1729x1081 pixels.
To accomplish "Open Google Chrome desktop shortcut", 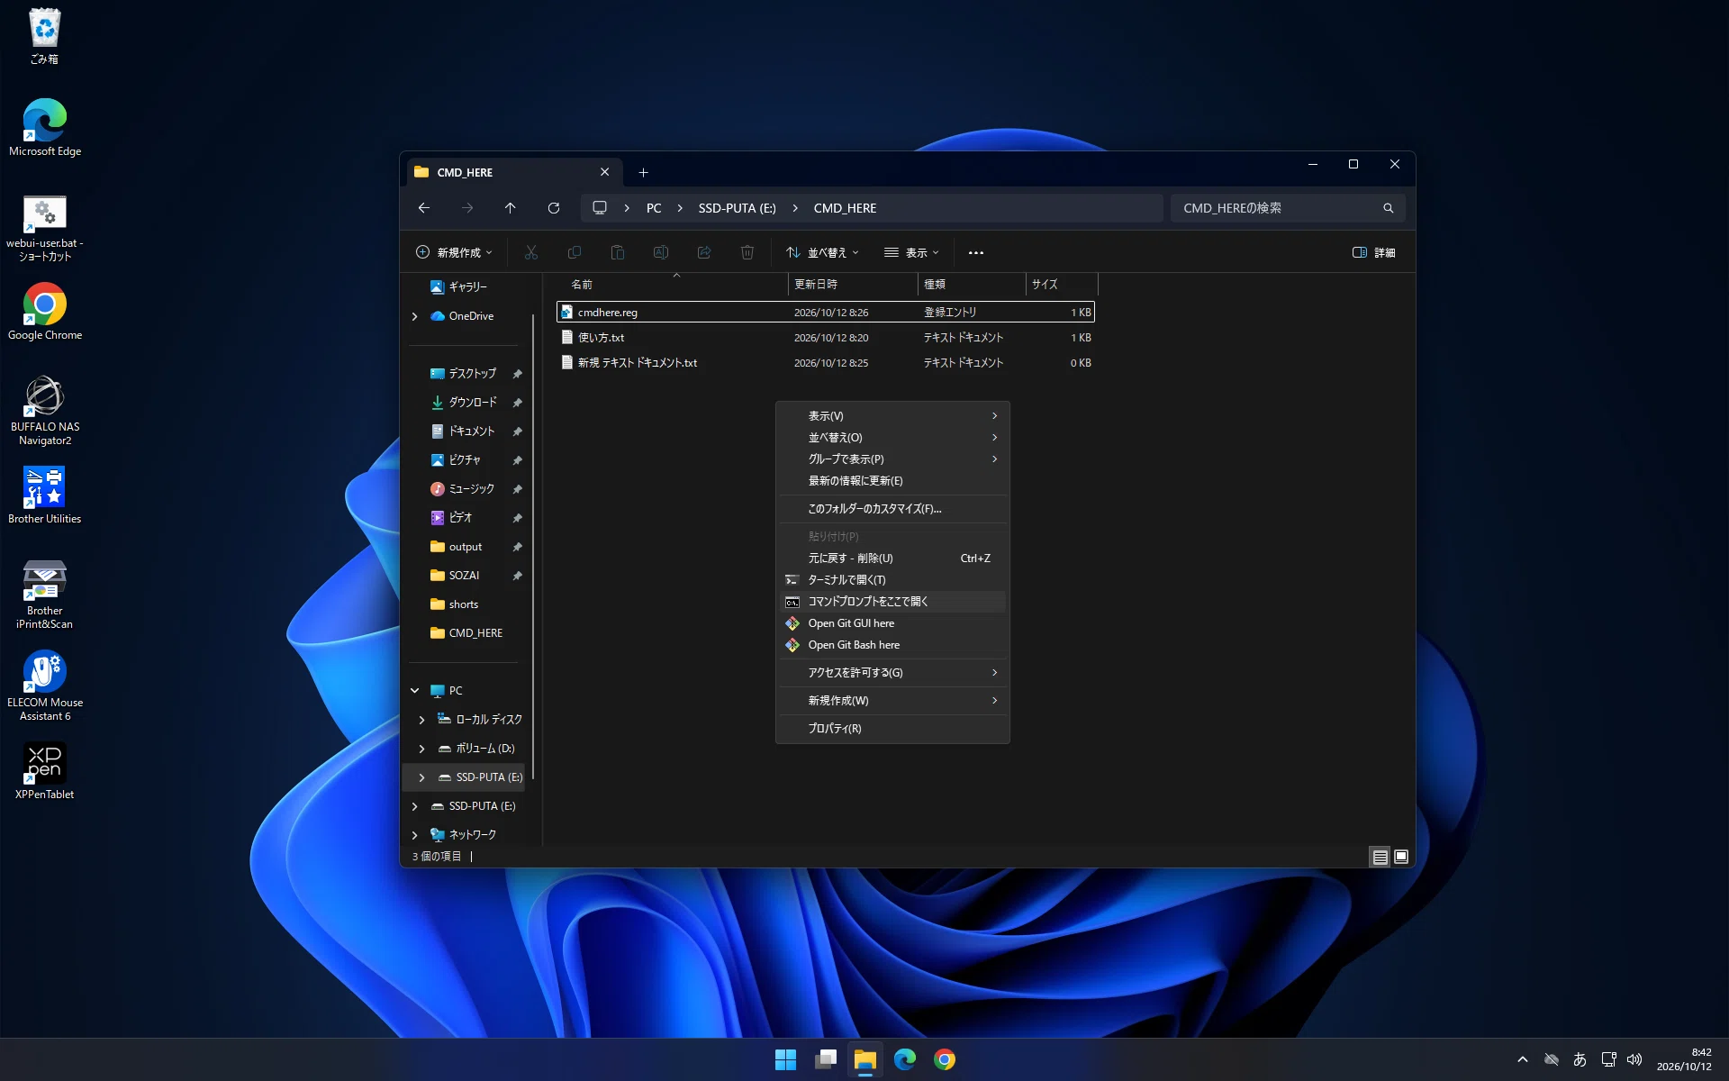I will click(45, 312).
